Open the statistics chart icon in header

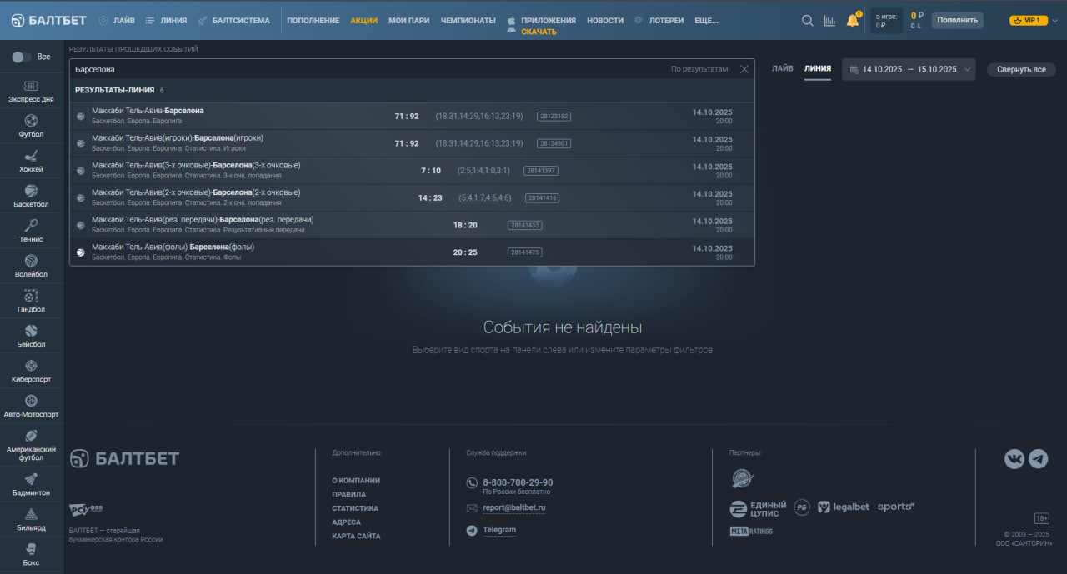coord(829,21)
